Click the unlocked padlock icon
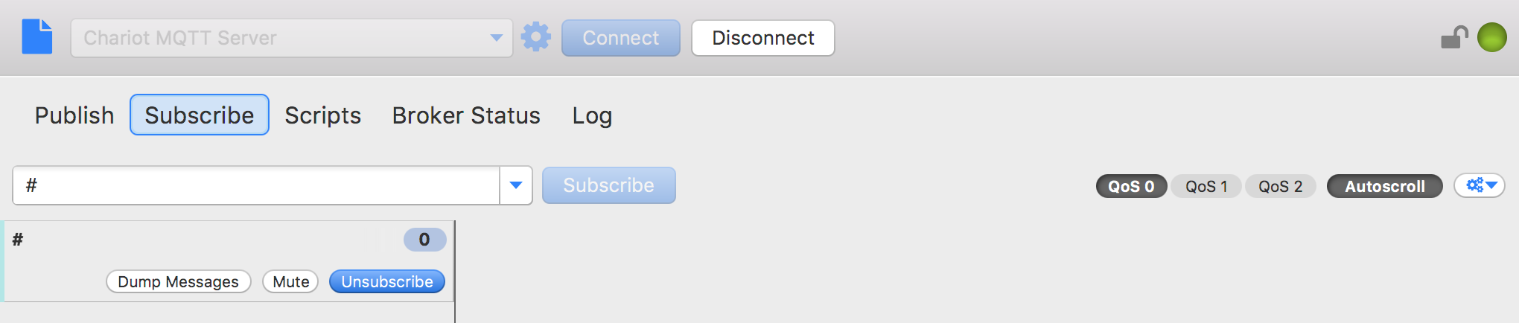 click(1453, 37)
